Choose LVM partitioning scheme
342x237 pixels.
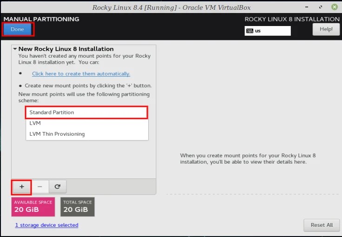87,123
